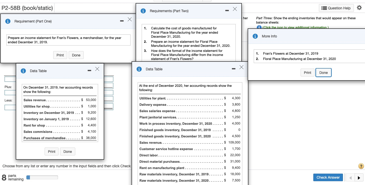Close the 2019 Data Table dialog
Image resolution: width=365 pixels, height=185 pixels.
point(97,69)
